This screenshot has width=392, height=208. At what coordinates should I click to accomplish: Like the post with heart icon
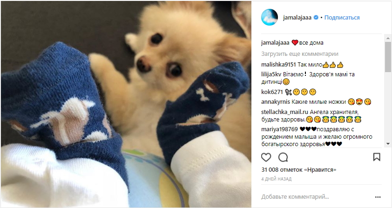[266, 157]
